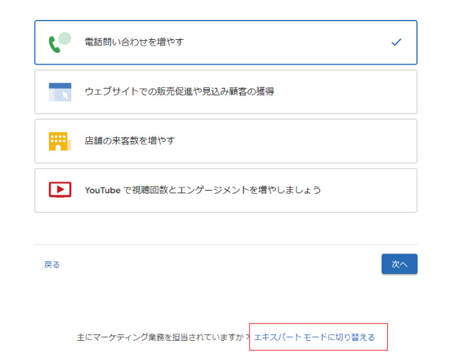The image size is (449, 358).
Task: Click the blue checkmark on selected option
Action: [396, 42]
